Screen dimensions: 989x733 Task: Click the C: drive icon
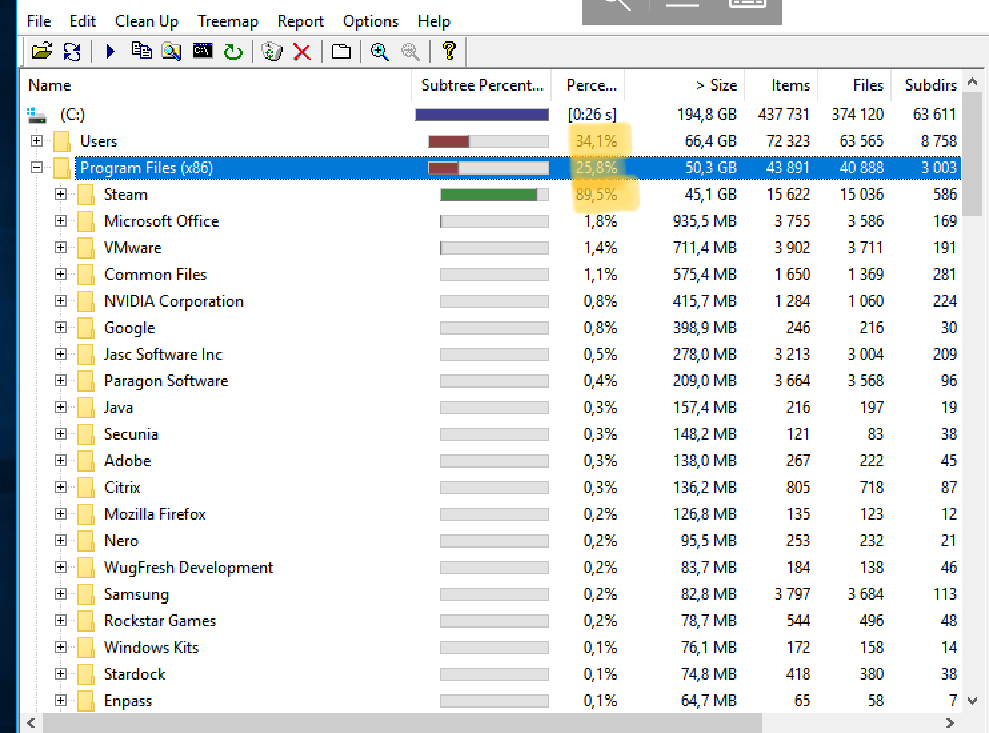pyautogui.click(x=37, y=115)
